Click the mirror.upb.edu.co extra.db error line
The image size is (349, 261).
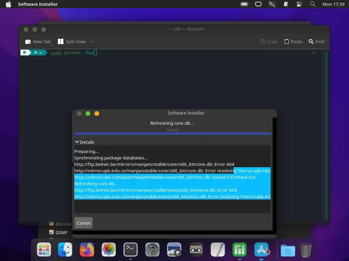(x=172, y=196)
